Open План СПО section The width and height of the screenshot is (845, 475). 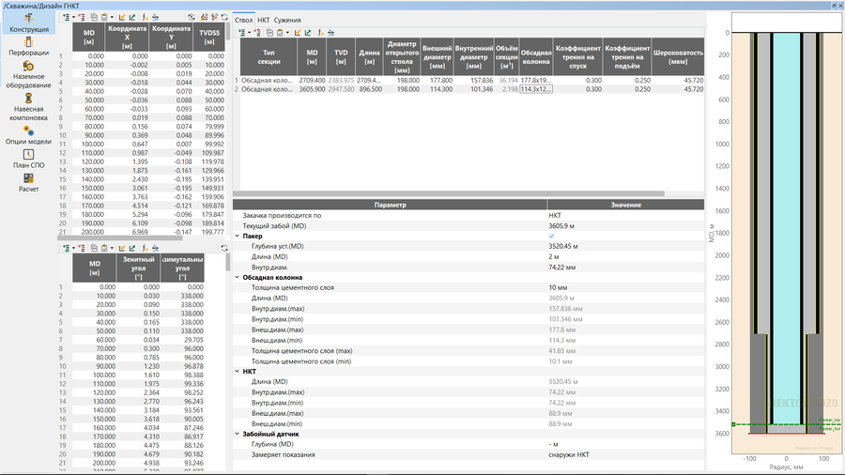coord(29,160)
